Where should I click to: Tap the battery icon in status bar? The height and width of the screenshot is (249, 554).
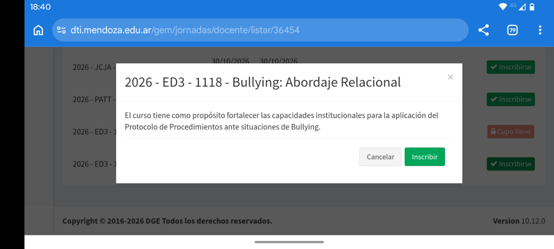pyautogui.click(x=532, y=7)
